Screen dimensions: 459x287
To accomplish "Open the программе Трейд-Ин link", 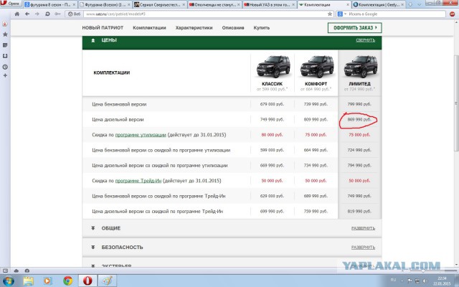I will coord(138,181).
